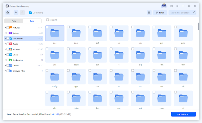Check the docx folder checkbox
202x123 pixels.
pos(68,27)
